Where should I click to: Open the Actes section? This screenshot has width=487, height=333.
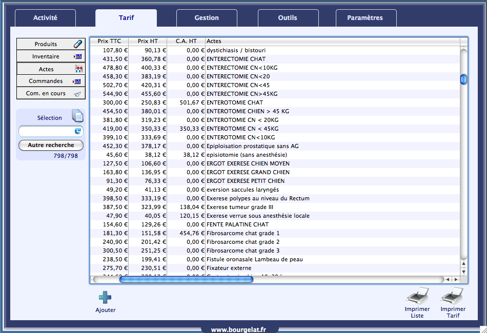click(x=51, y=69)
